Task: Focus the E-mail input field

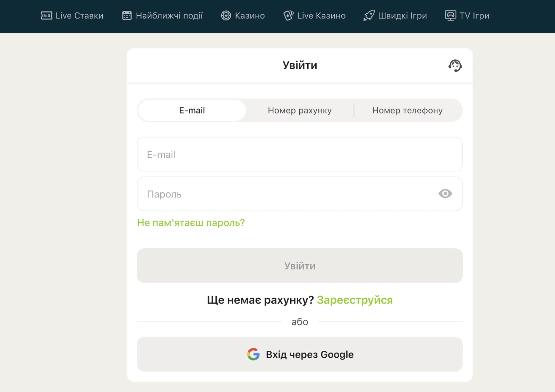Action: point(300,154)
